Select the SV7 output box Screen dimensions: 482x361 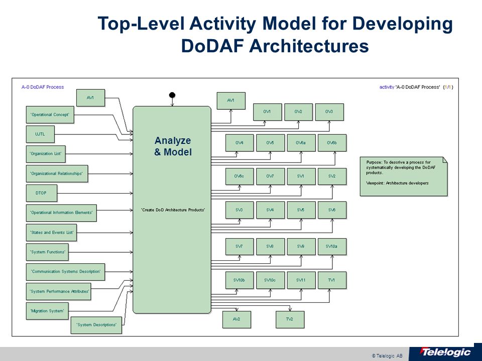point(239,247)
